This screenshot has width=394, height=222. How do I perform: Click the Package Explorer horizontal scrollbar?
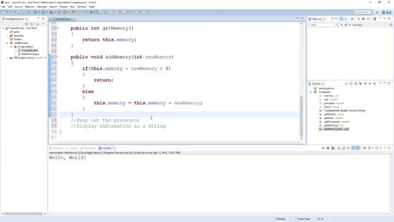tap(23, 214)
